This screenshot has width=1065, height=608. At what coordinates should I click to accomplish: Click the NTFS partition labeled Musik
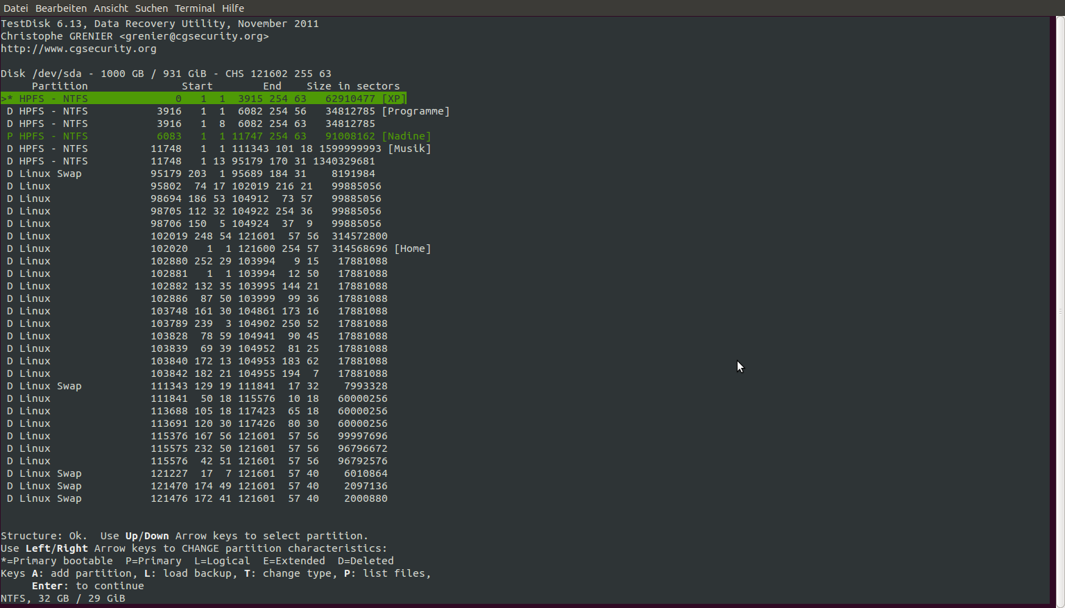[x=219, y=149]
